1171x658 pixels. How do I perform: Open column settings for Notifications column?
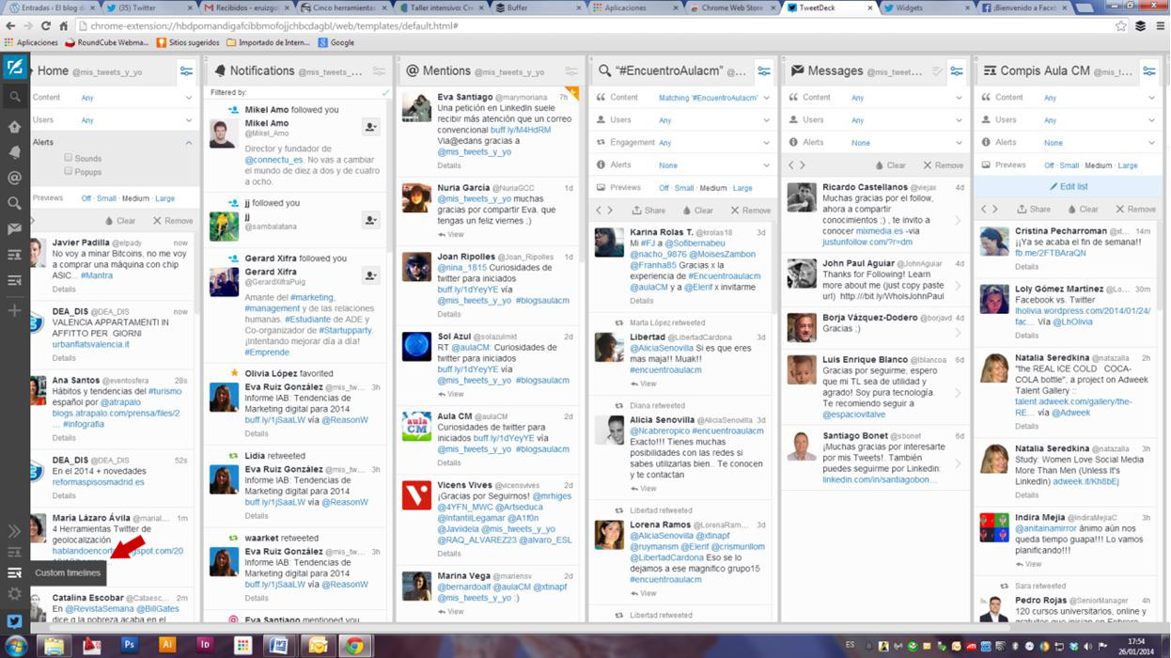(x=379, y=71)
